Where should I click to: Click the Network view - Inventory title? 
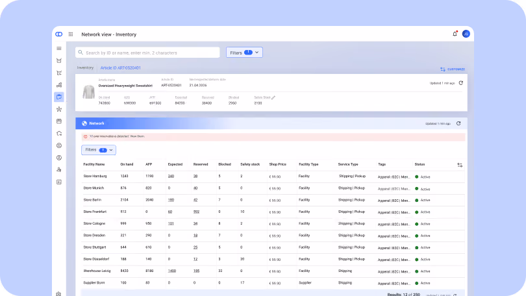coord(108,34)
